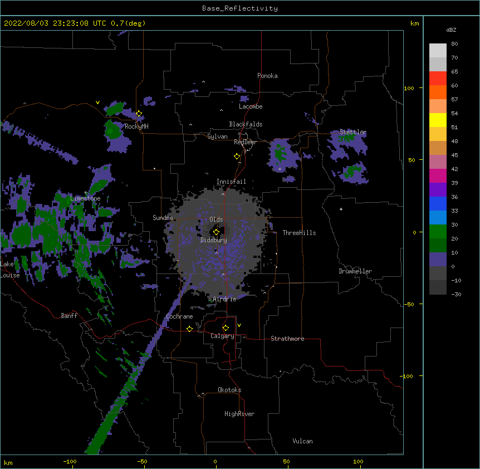Click the Ponoka city label
Image resolution: width=480 pixels, height=469 pixels.
(x=267, y=76)
